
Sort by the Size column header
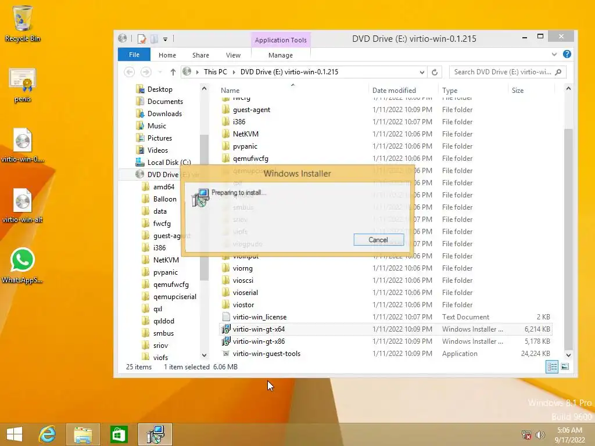coord(517,90)
